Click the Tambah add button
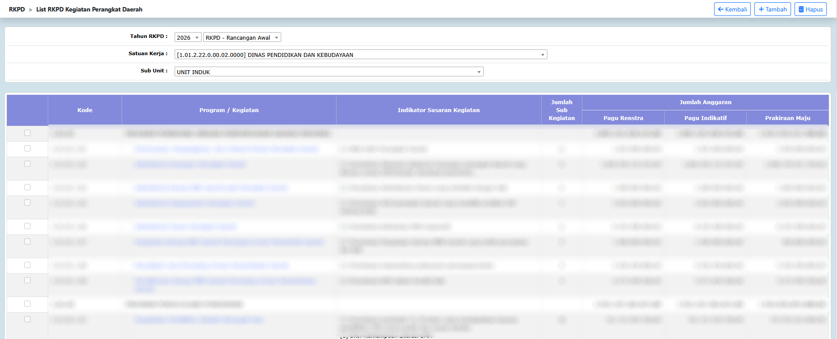The width and height of the screenshot is (837, 339). (772, 9)
